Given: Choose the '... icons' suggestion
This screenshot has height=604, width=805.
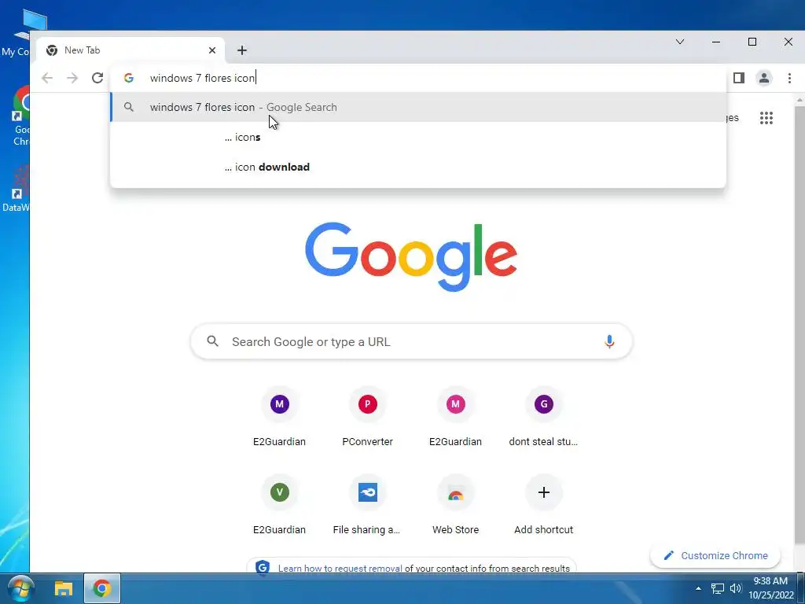Looking at the screenshot, I should click(x=418, y=137).
